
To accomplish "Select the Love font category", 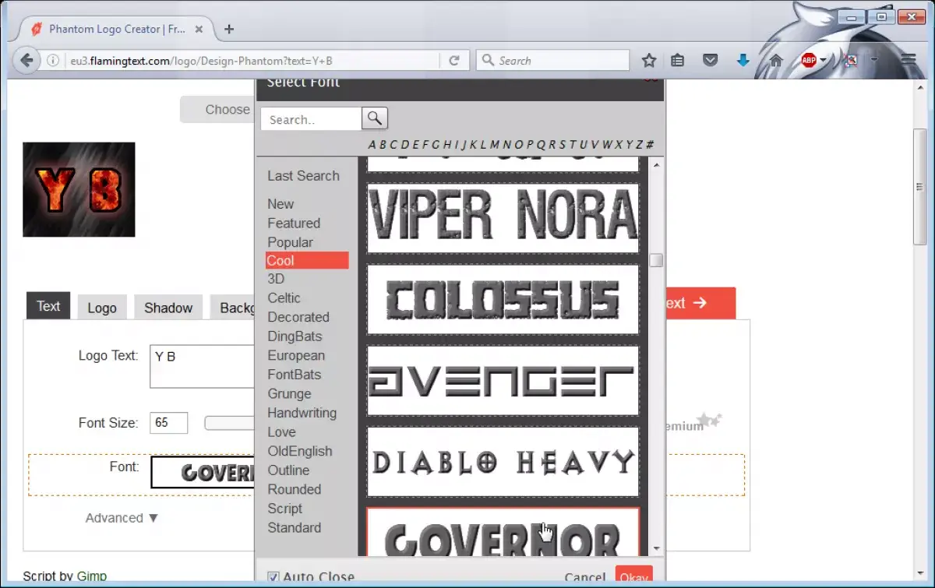I will point(281,432).
